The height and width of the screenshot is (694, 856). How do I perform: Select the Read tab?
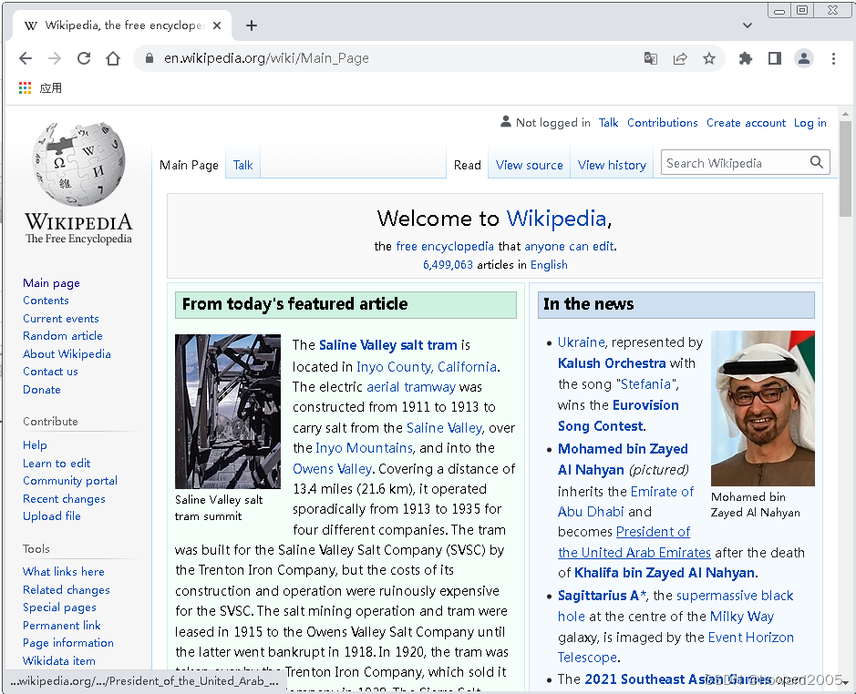pyautogui.click(x=468, y=165)
